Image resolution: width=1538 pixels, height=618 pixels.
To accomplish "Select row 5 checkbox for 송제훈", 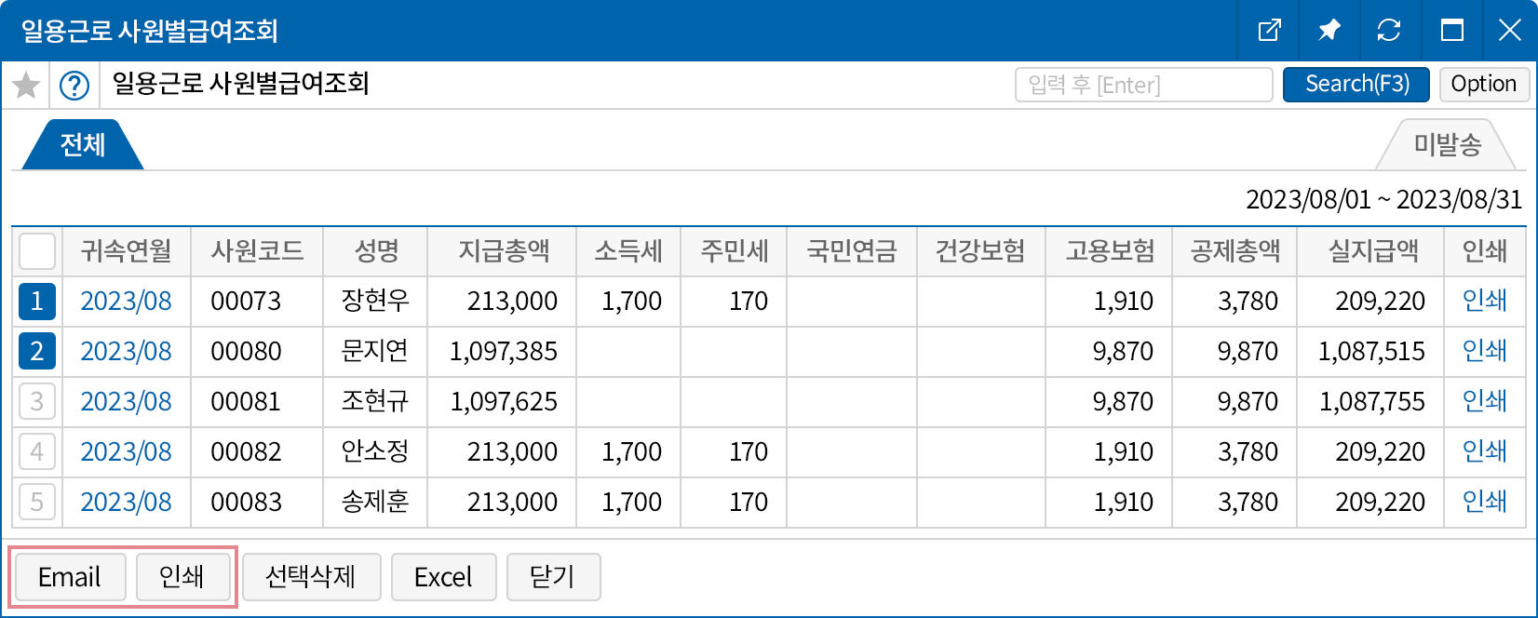I will (37, 503).
